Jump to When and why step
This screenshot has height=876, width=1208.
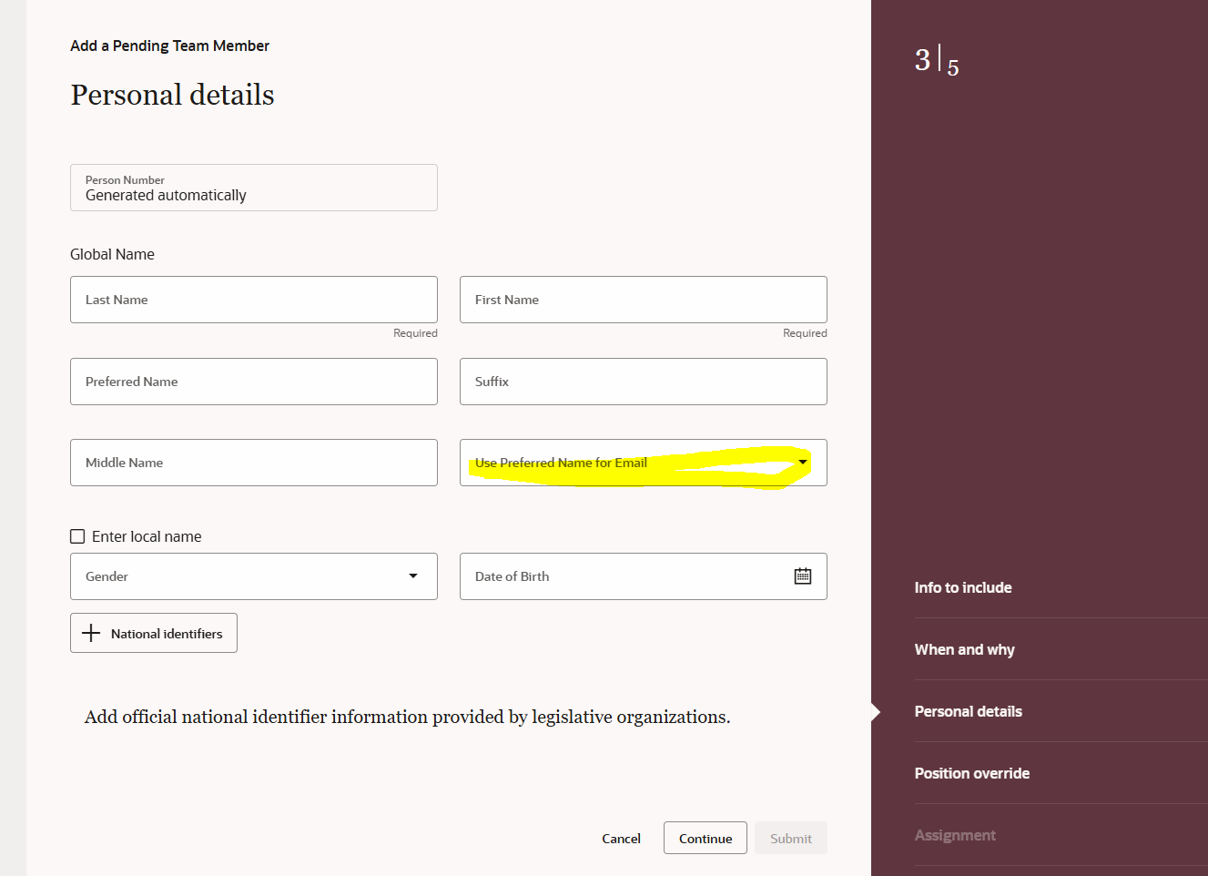pos(964,649)
